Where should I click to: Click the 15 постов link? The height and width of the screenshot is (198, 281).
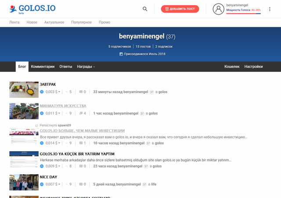click(x=143, y=46)
